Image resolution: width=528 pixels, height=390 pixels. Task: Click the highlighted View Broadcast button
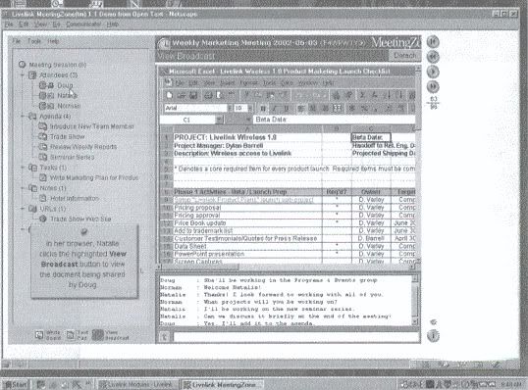111,335
